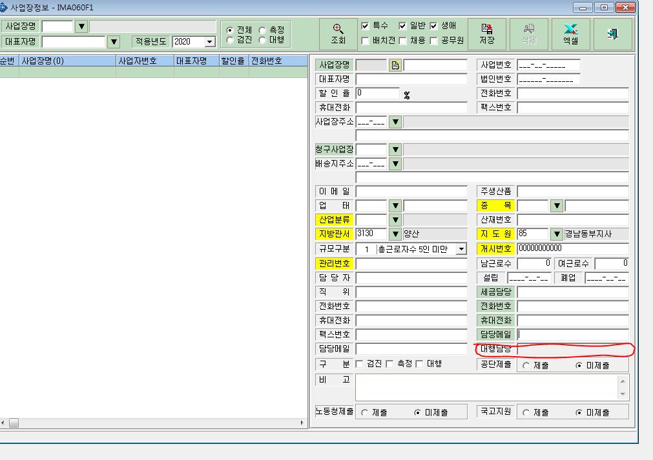Open the 지방관서 lookup arrow
This screenshot has height=460, width=653.
click(x=395, y=234)
